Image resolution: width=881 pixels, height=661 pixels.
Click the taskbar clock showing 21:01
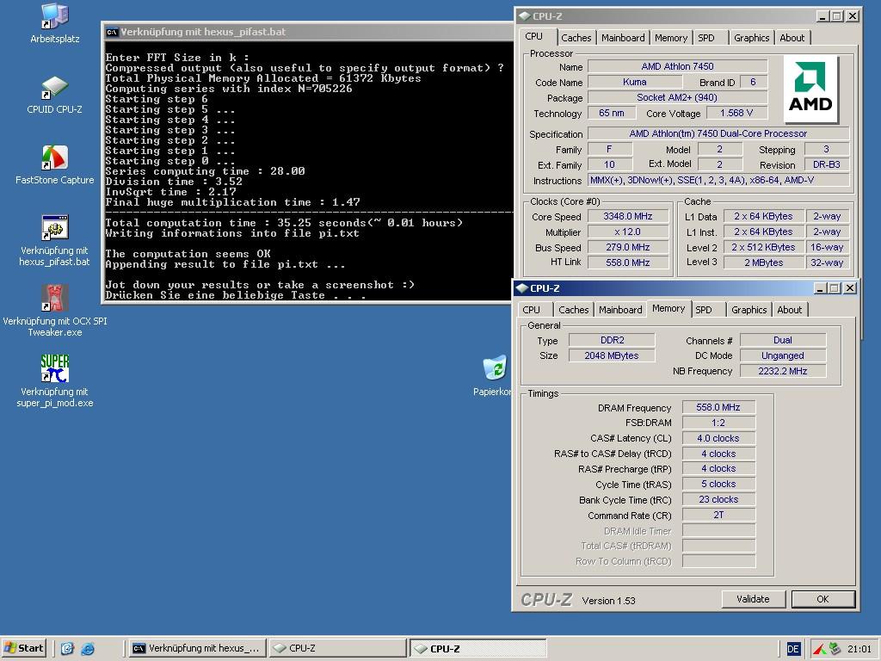859,649
